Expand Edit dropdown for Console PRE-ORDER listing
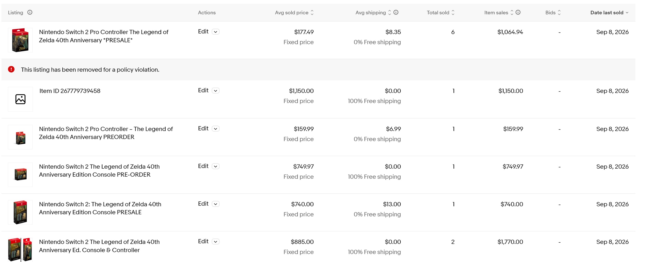This screenshot has width=647, height=262. [x=216, y=166]
